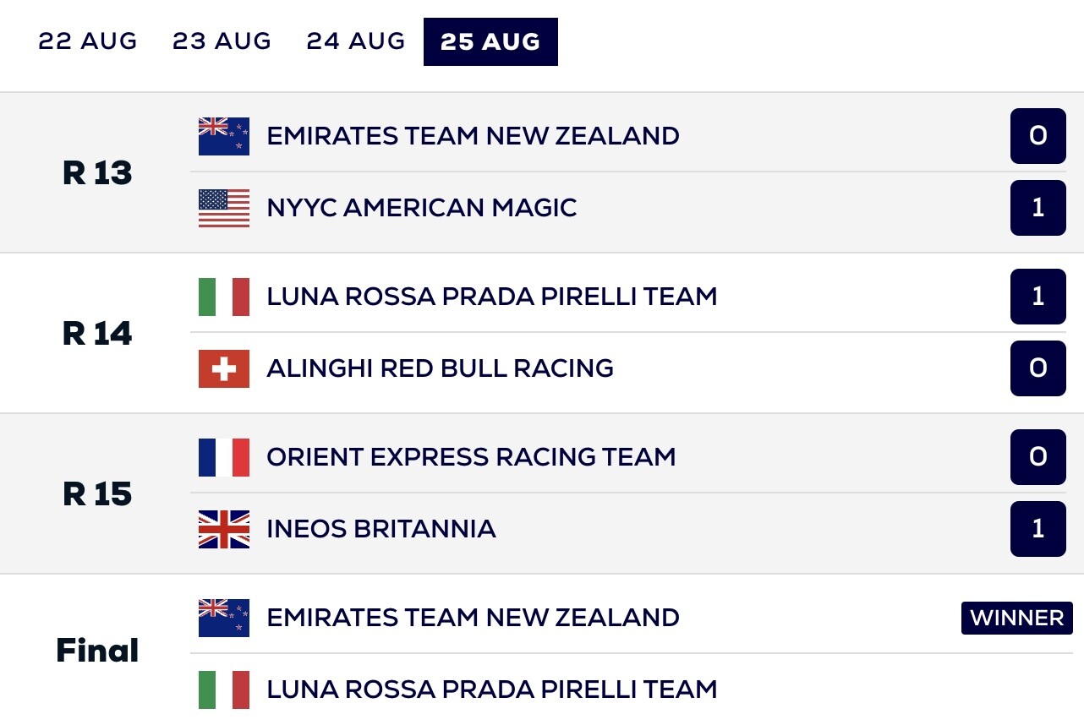The image size is (1084, 725).
Task: Click the Switzerland flag icon
Action: click(x=224, y=368)
